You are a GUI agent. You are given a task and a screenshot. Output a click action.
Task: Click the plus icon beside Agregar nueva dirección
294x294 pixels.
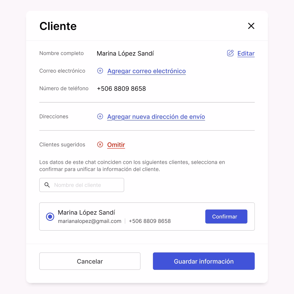[100, 117]
